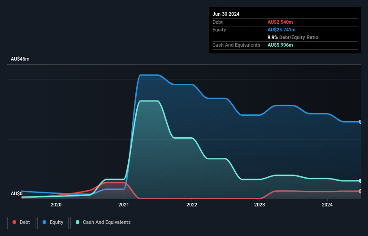Click Cash And Equivalents label in tooltip
The width and height of the screenshot is (368, 236).
(236, 45)
